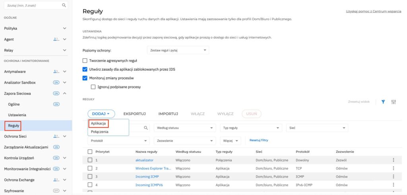Open the aktualizator rule link

(144, 160)
